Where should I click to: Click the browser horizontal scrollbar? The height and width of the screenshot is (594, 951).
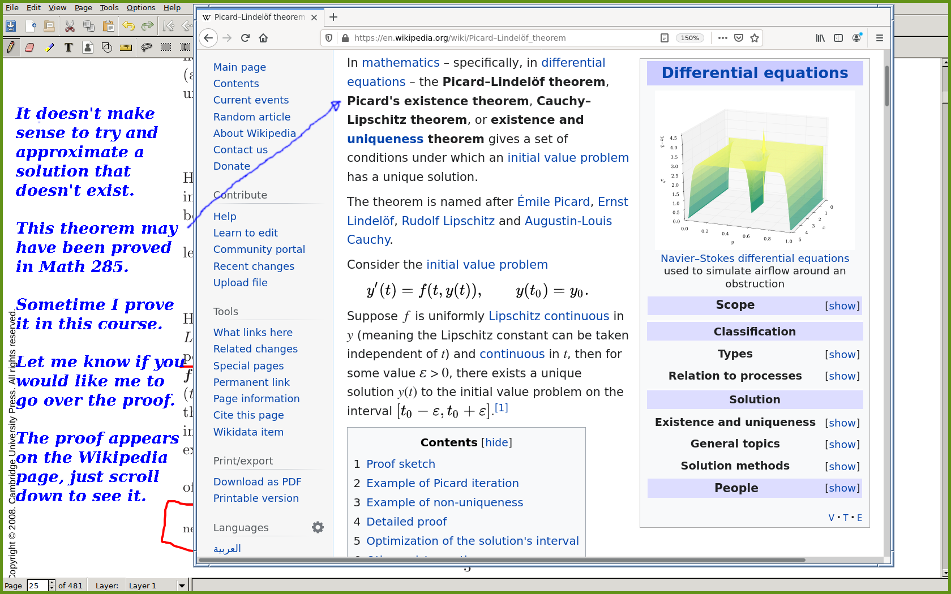(x=501, y=560)
